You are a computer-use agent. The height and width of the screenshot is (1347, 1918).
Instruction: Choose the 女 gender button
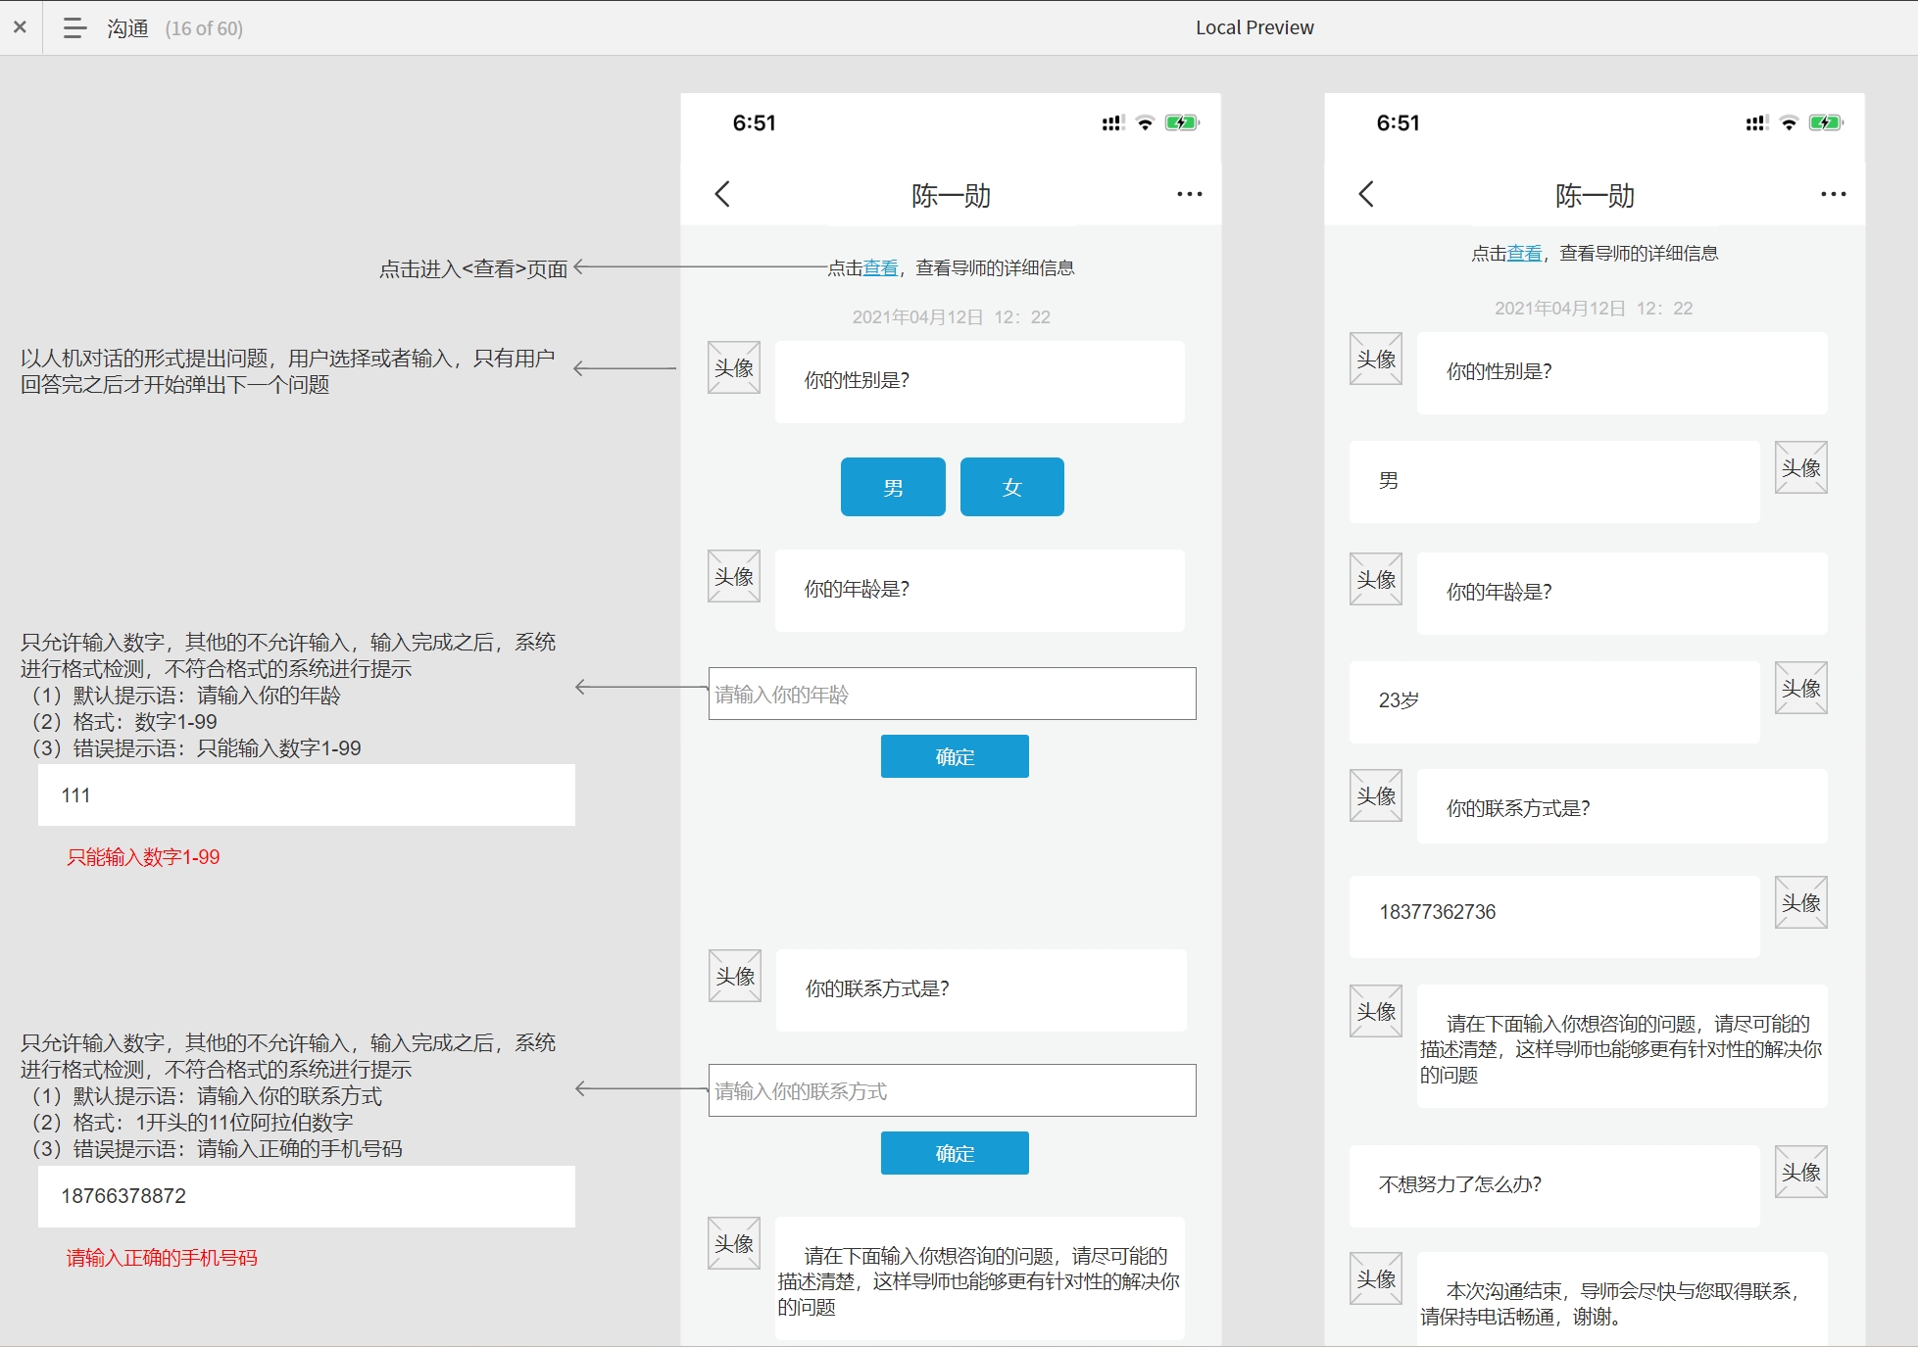tap(1011, 487)
